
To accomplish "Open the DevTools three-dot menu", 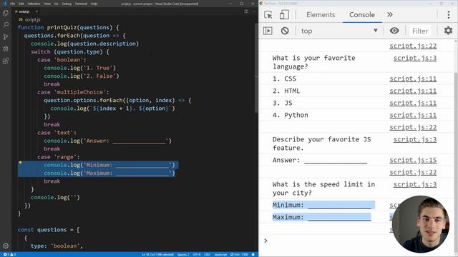I will pos(449,15).
